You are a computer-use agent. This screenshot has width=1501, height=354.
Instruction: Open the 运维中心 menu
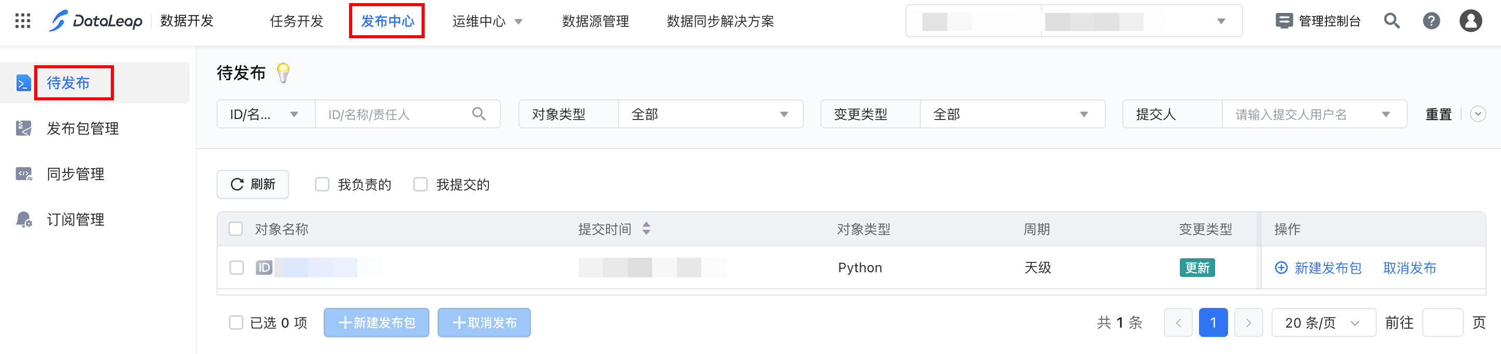point(486,21)
